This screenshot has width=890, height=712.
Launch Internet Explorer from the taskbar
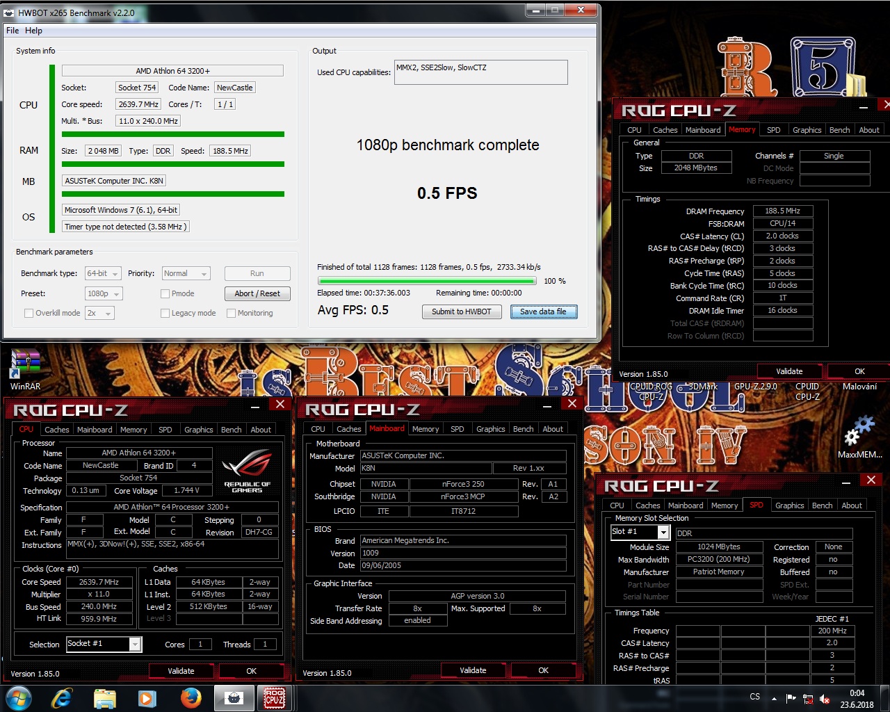point(62,698)
